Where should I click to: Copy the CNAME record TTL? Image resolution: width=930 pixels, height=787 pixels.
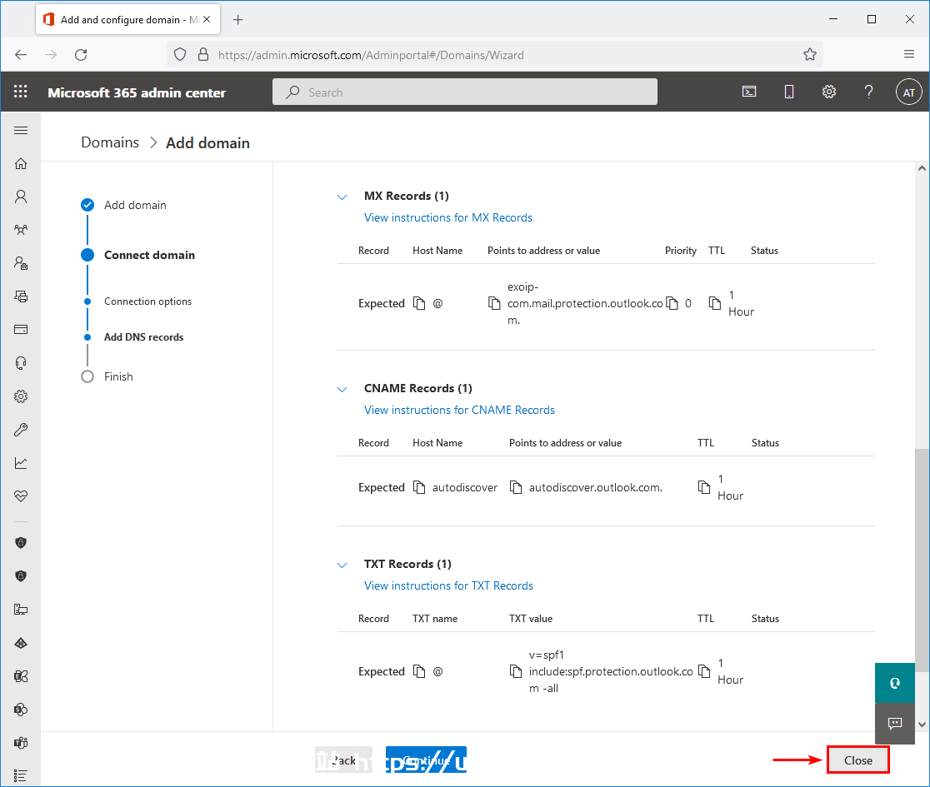pyautogui.click(x=704, y=487)
